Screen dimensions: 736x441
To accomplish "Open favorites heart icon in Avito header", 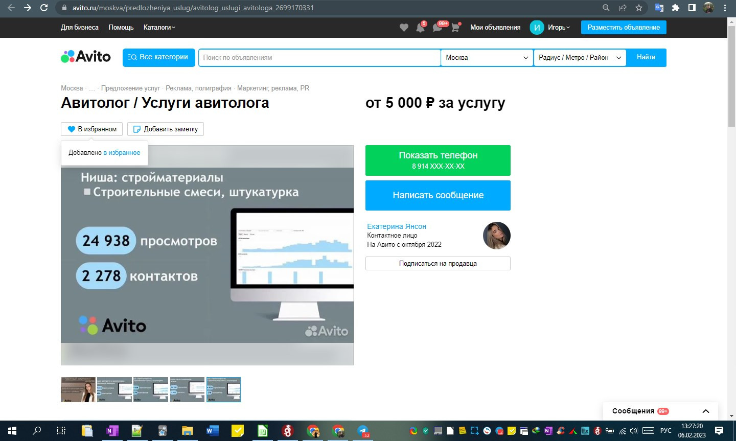I will [404, 28].
